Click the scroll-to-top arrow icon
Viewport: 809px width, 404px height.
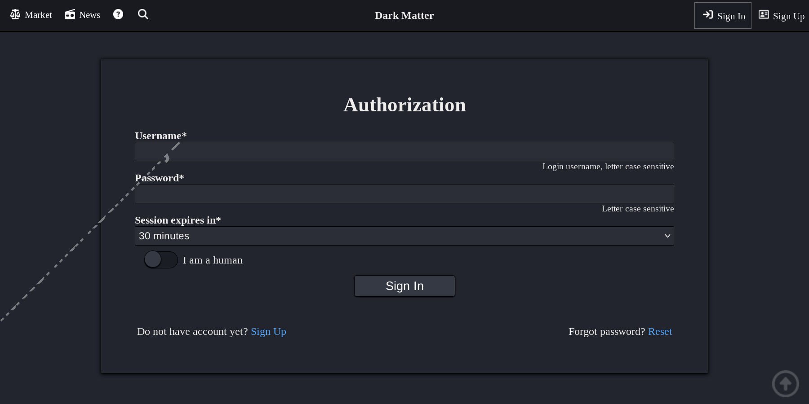785,383
